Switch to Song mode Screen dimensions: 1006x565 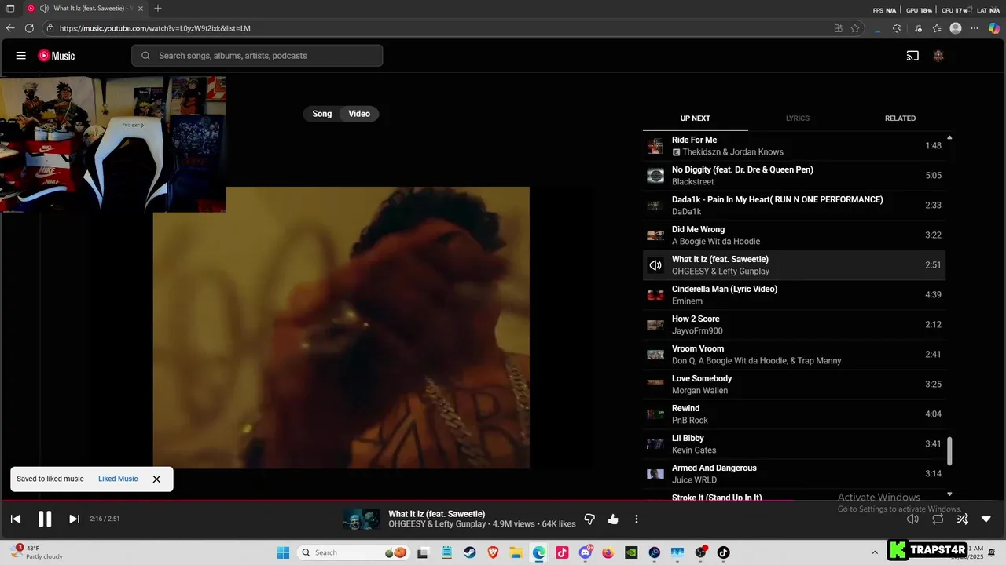pyautogui.click(x=322, y=114)
